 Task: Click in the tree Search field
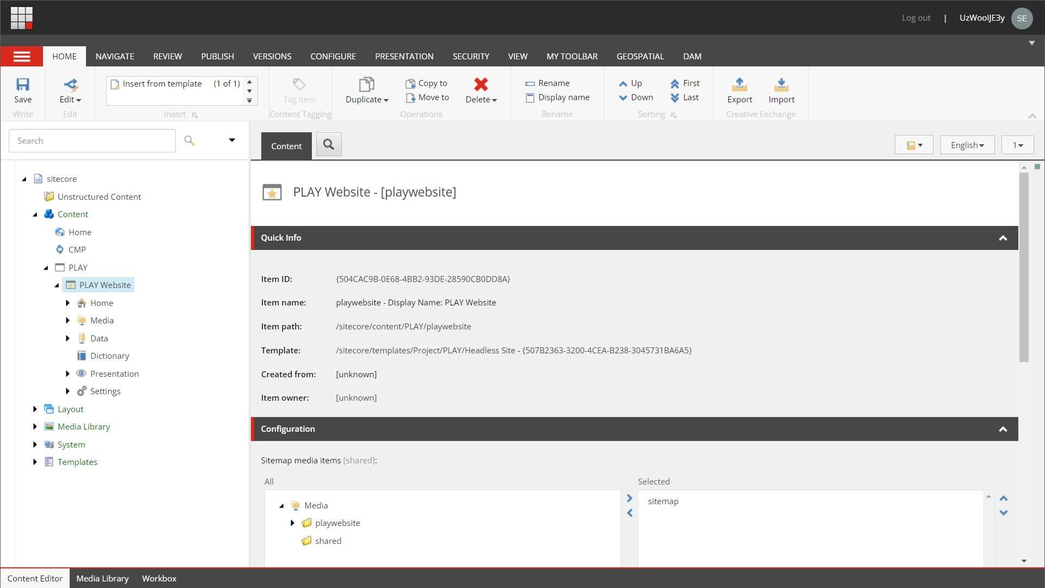point(92,140)
